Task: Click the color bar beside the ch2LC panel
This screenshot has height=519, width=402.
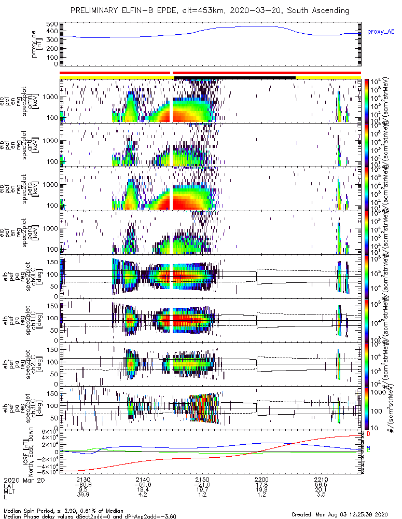Action: (367, 364)
